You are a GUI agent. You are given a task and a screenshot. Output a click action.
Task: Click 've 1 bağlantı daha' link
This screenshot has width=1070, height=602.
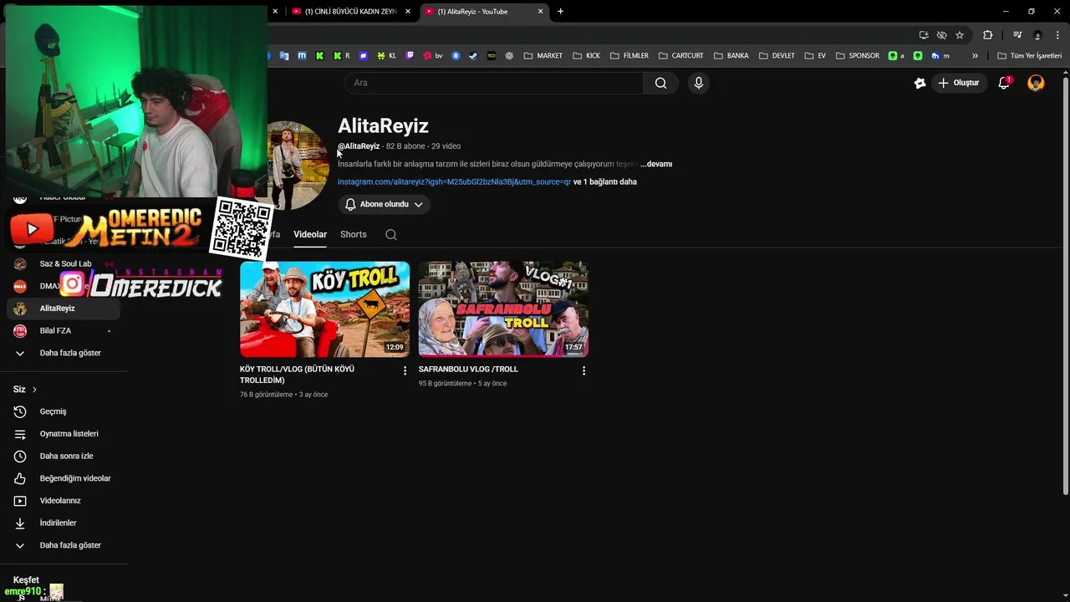click(x=605, y=181)
